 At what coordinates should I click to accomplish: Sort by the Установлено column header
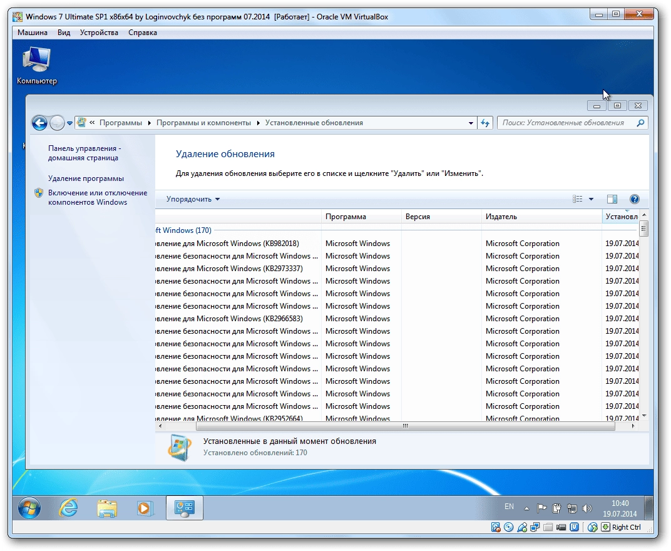click(620, 217)
